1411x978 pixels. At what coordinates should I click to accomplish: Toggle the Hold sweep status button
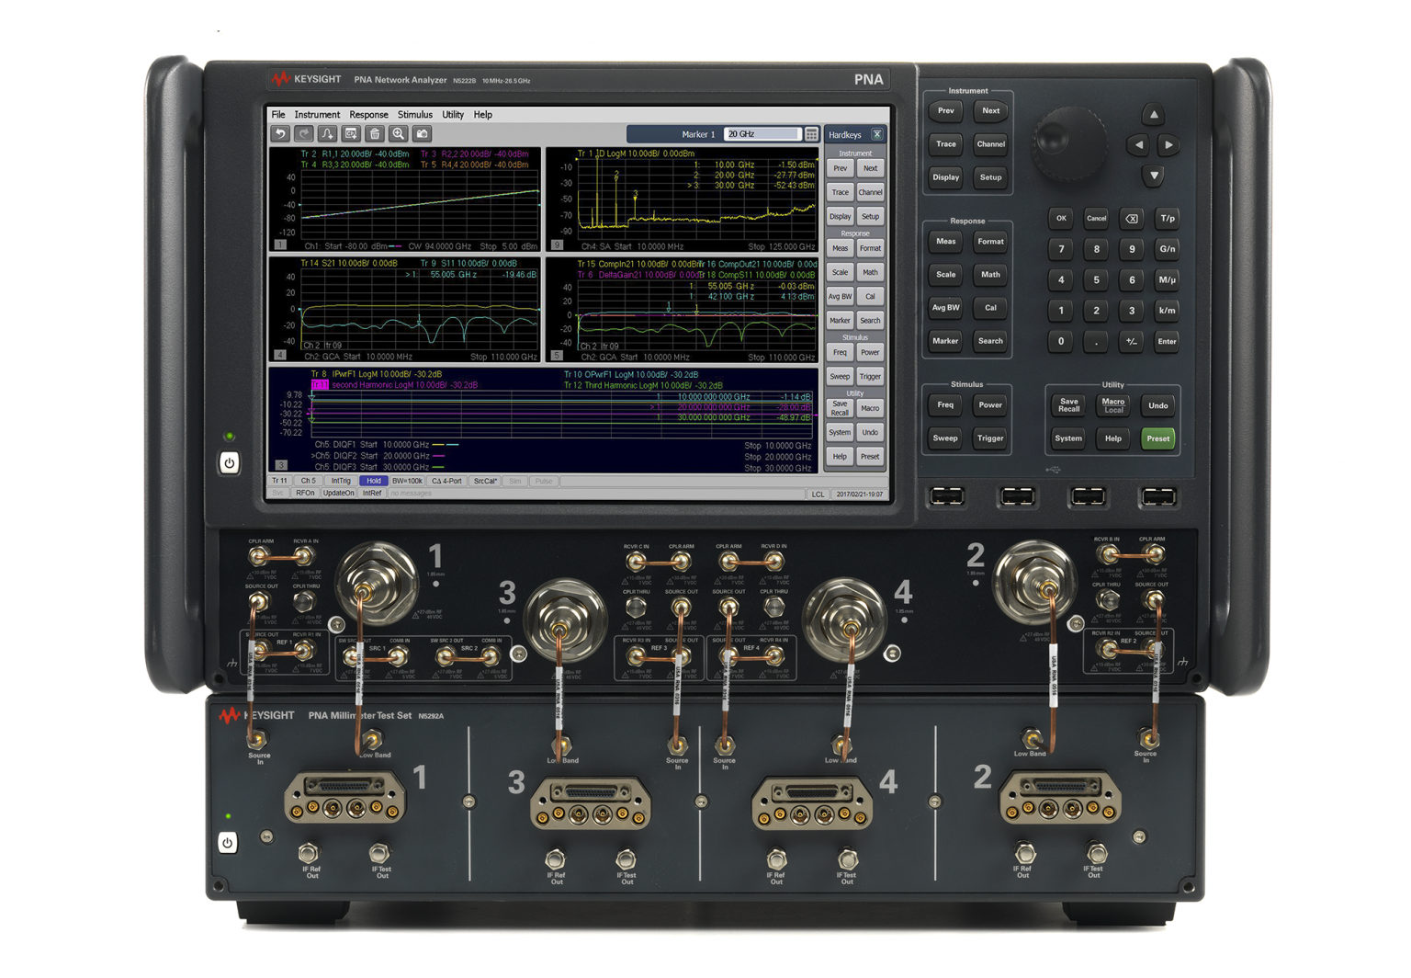pos(373,481)
